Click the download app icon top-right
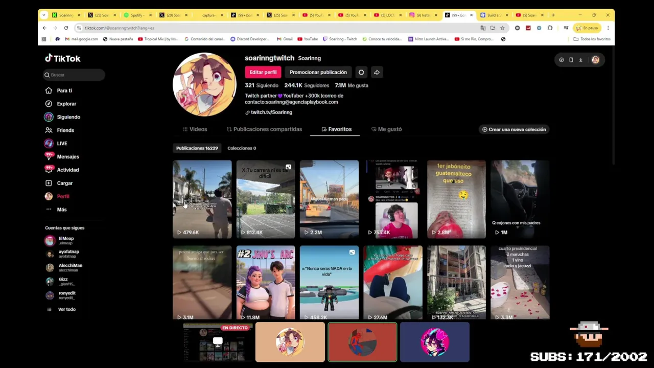 pyautogui.click(x=580, y=60)
